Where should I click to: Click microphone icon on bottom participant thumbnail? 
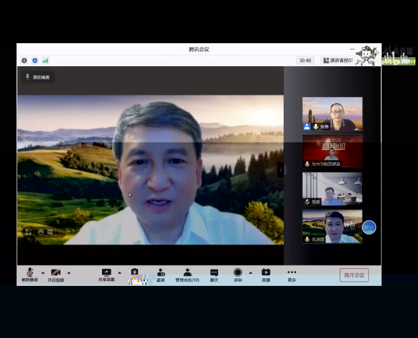click(307, 240)
